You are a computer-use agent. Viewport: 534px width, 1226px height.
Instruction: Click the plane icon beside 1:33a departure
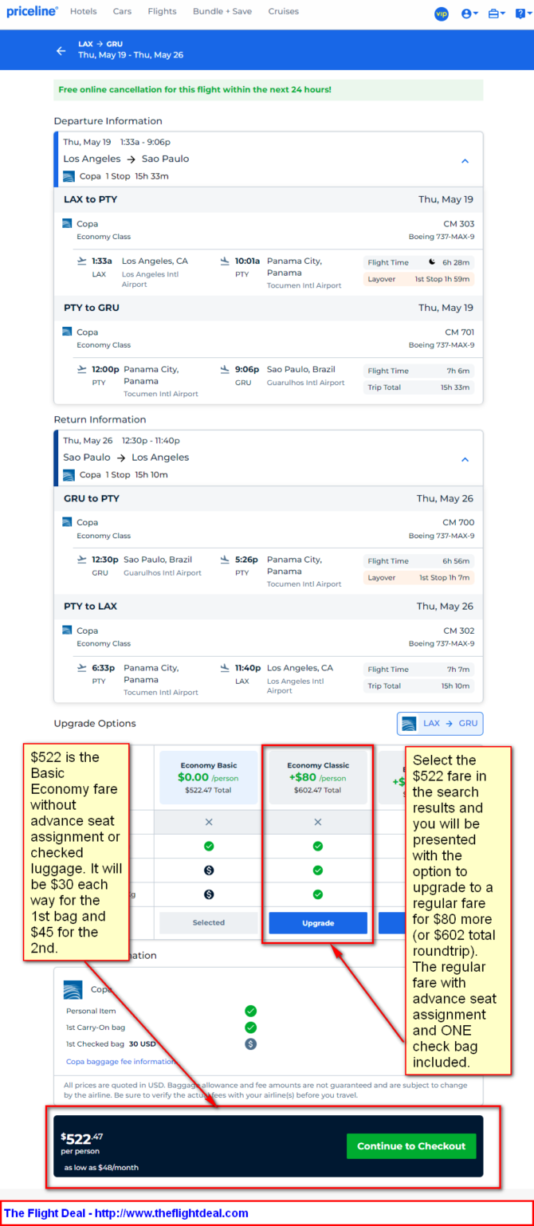tap(81, 261)
